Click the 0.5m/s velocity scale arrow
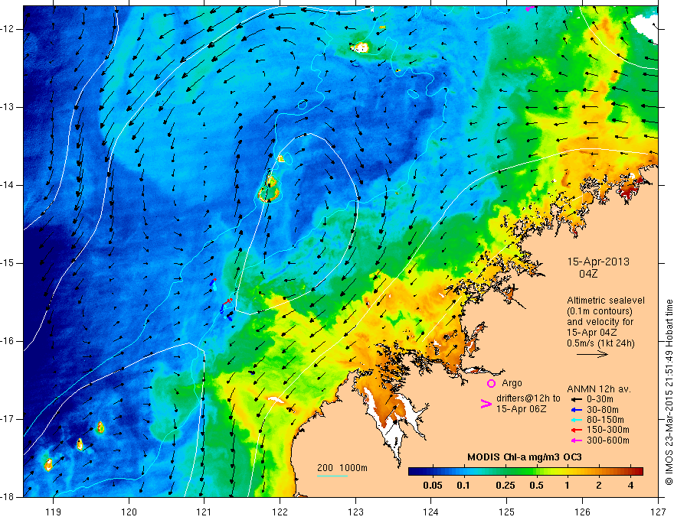This screenshot has height=520, width=674. point(592,354)
